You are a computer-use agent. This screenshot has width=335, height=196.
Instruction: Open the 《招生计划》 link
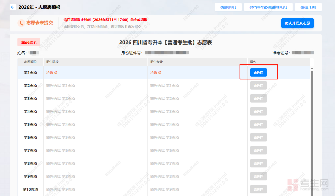click(308, 7)
